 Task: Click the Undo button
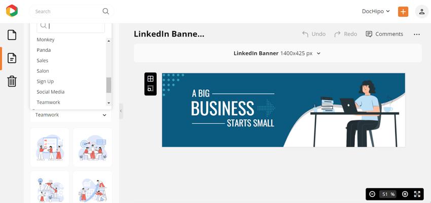[314, 34]
